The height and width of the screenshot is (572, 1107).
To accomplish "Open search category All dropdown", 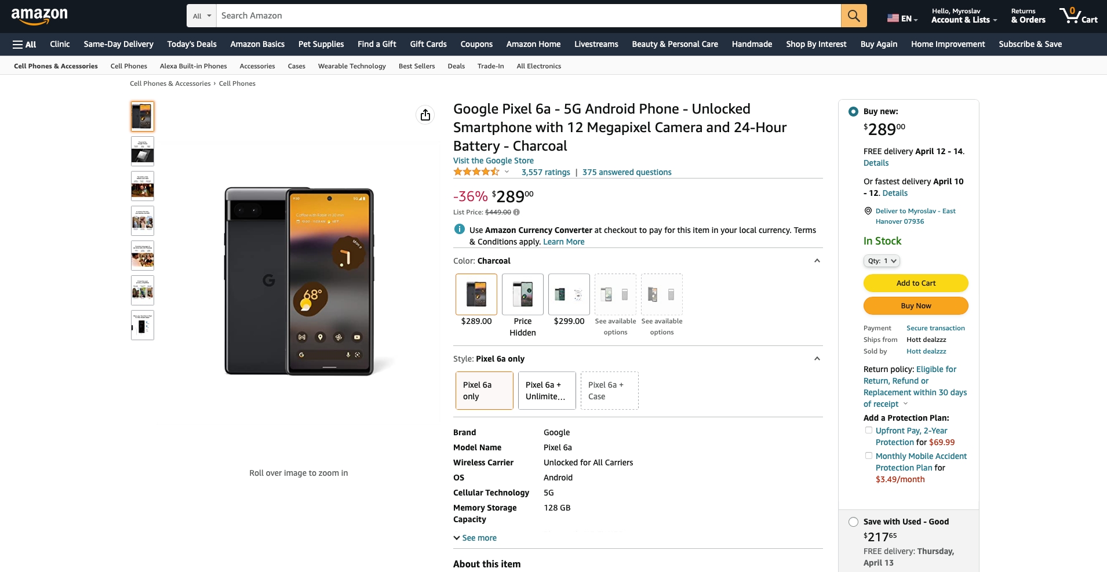I will pos(202,16).
